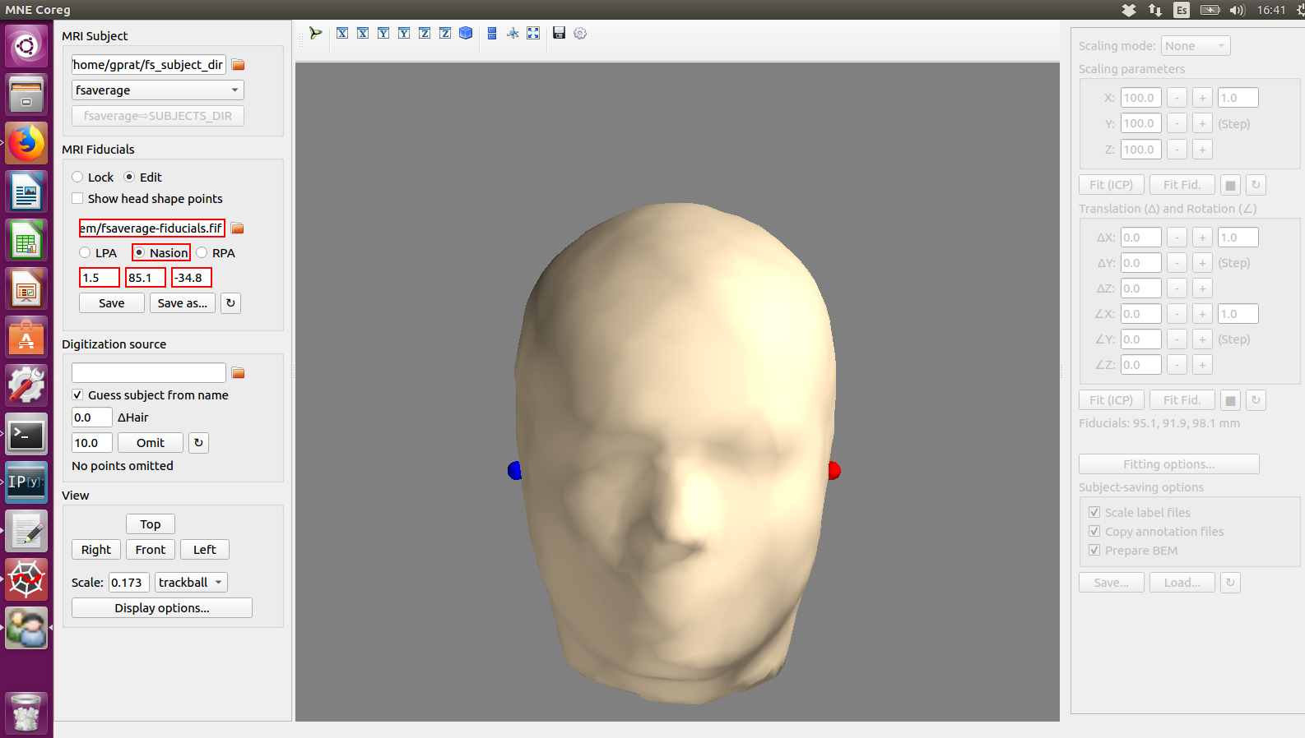The height and width of the screenshot is (738, 1305).
Task: Switch to Right view
Action: tap(96, 550)
